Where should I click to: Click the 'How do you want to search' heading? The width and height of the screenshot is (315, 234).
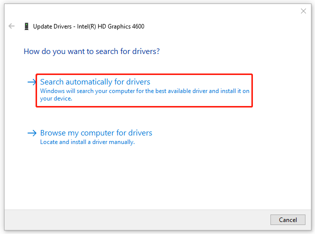pyautogui.click(x=92, y=51)
